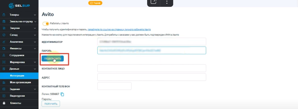Click the Адрес input field

tap(152, 77)
